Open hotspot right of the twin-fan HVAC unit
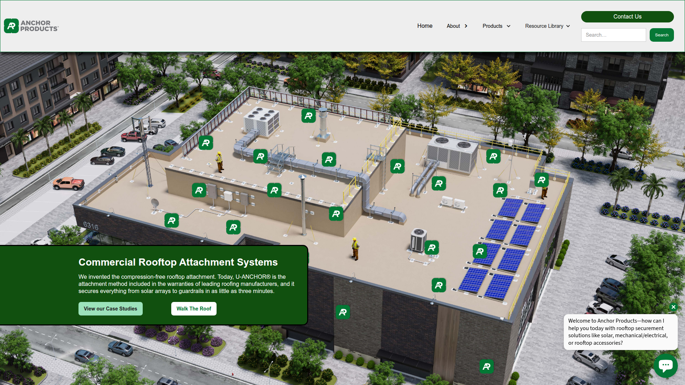 pos(493,156)
